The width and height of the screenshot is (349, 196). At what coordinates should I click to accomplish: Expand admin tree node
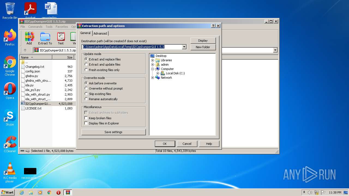(153, 65)
